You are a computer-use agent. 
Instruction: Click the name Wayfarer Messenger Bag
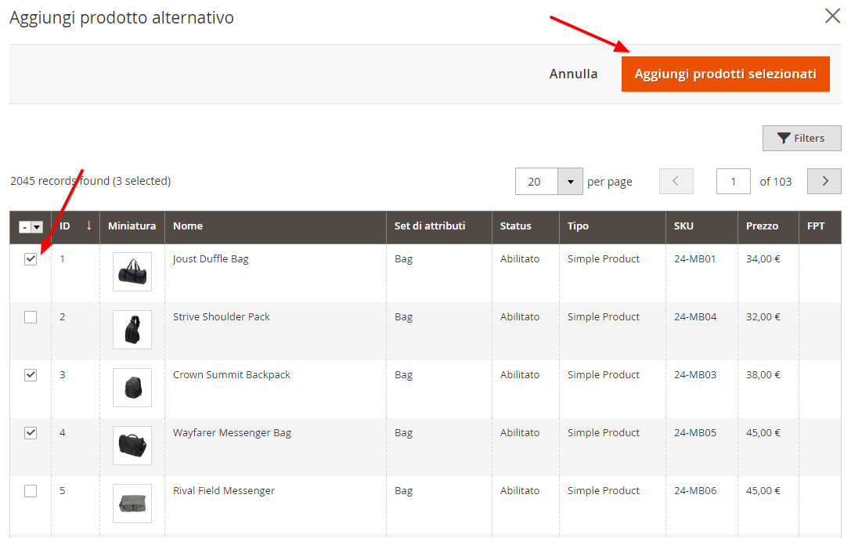click(232, 433)
